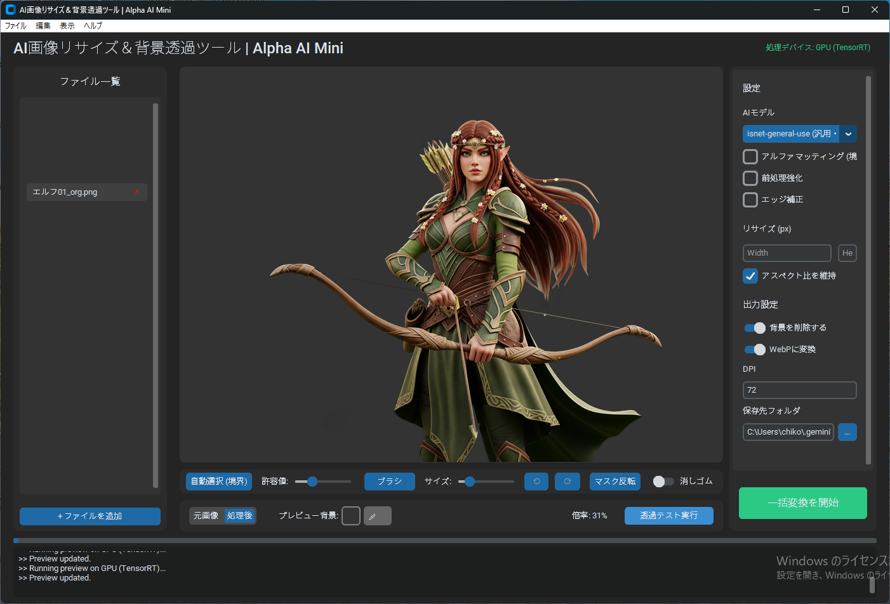Turn off the WebPに変換 toggle
Viewport: 890px width, 604px height.
pos(755,350)
